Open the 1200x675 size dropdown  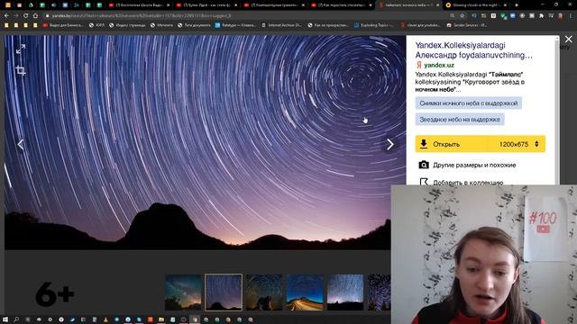point(519,144)
